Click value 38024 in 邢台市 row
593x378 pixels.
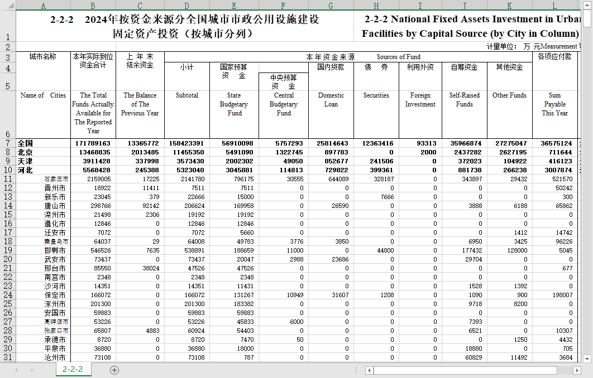coord(140,268)
